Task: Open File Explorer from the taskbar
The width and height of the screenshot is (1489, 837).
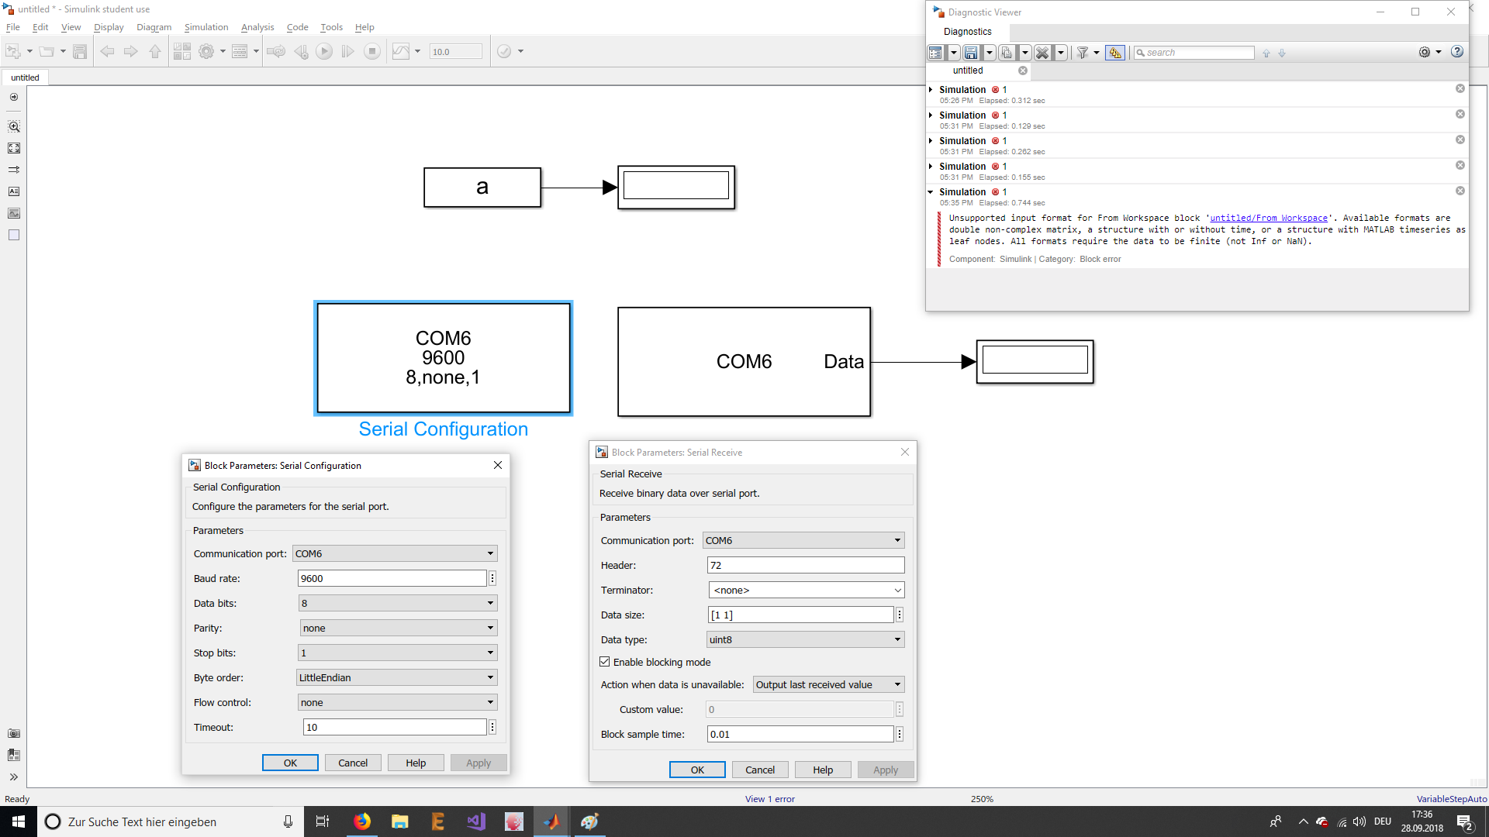Action: click(400, 821)
